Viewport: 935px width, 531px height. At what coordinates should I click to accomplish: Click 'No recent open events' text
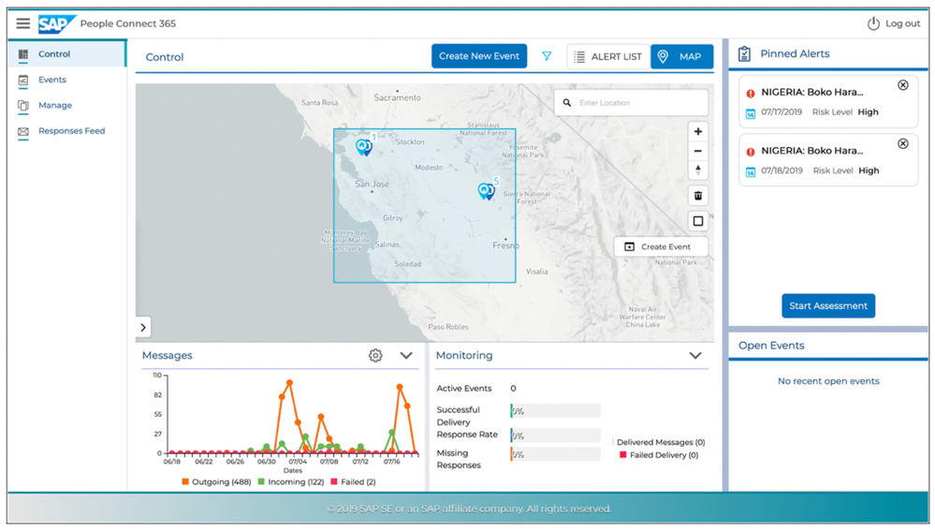click(x=828, y=380)
